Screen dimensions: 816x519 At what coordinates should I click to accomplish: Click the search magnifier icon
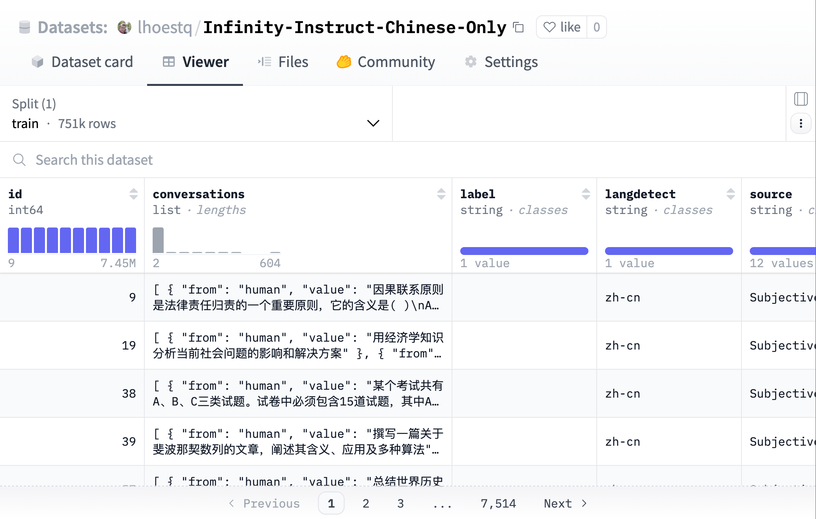coord(19,160)
